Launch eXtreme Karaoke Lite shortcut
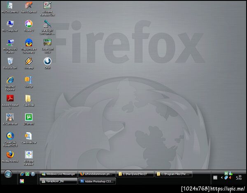 coord(47,9)
